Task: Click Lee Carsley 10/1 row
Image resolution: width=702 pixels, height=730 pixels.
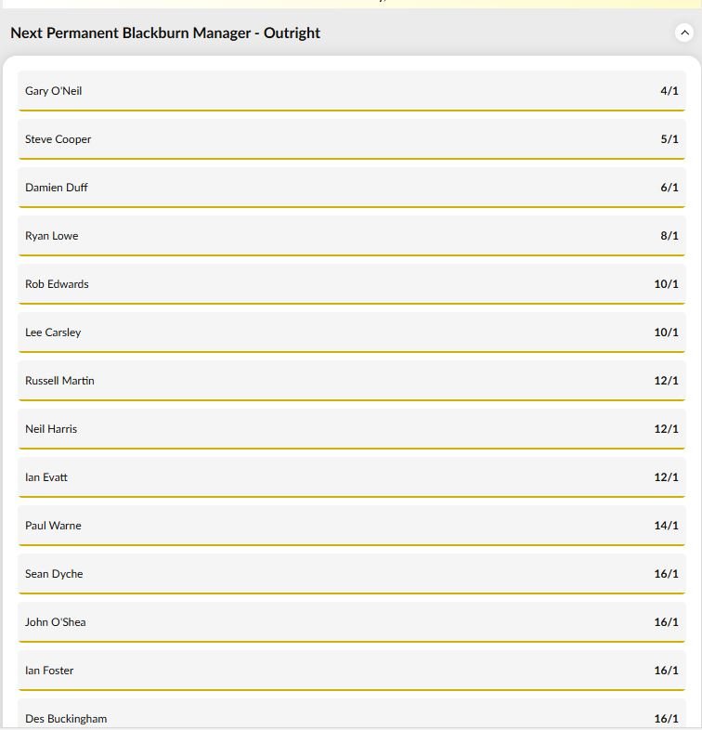Action: click(x=352, y=332)
